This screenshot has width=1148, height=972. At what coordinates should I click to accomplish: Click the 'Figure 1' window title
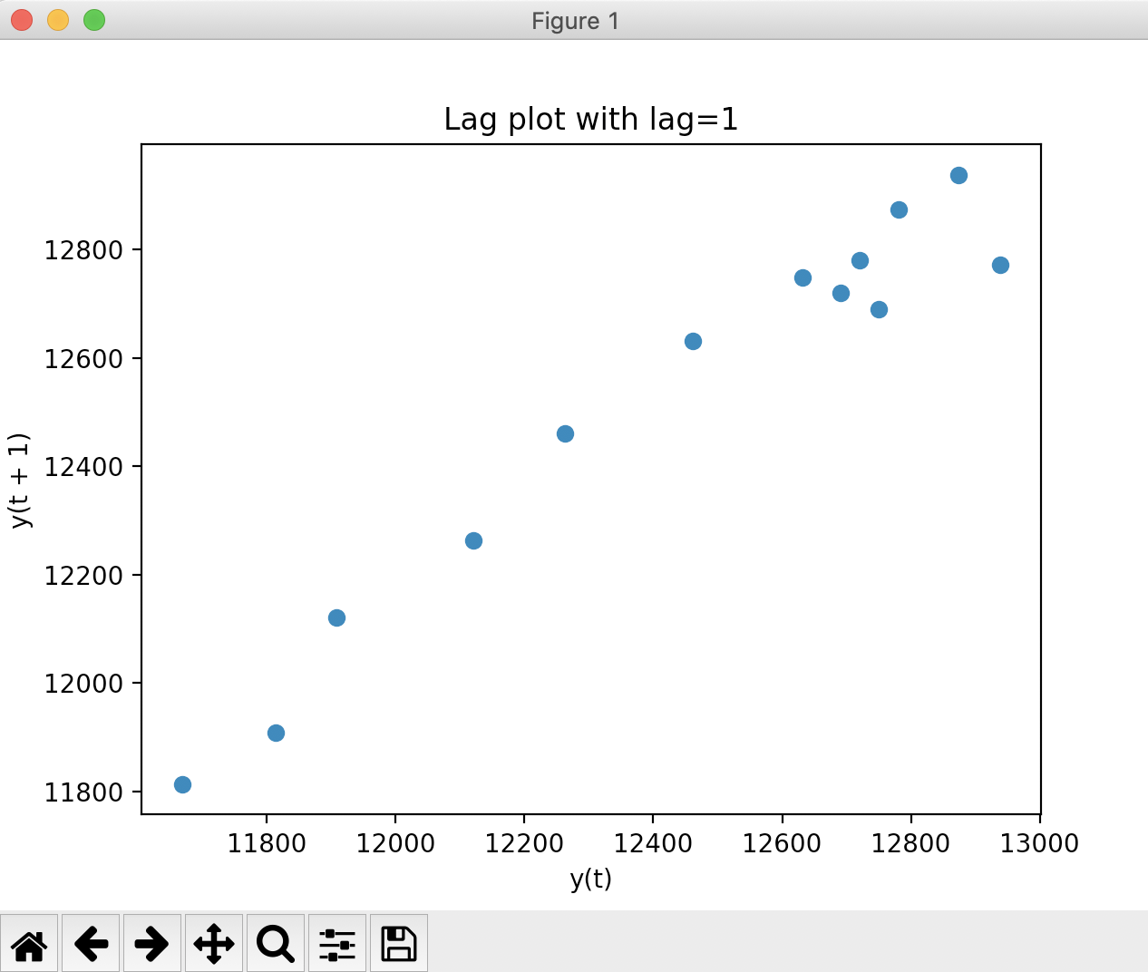pyautogui.click(x=576, y=21)
